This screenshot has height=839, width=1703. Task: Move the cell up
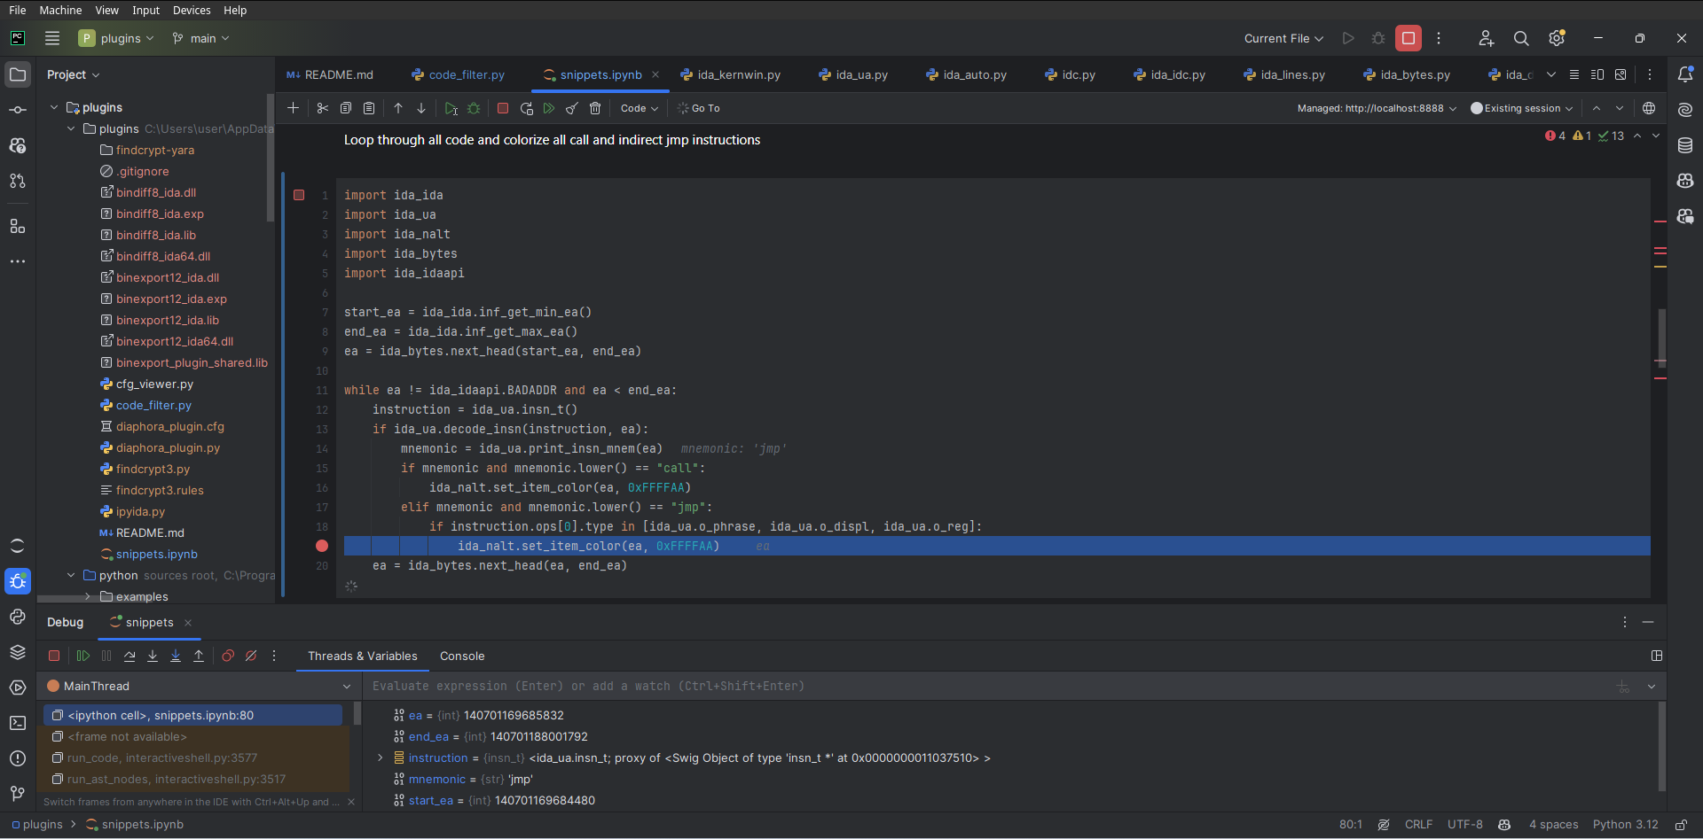click(x=398, y=108)
